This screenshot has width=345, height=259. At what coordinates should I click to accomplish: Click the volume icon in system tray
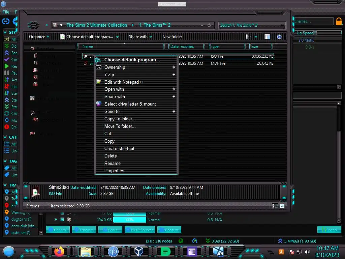tap(308, 252)
